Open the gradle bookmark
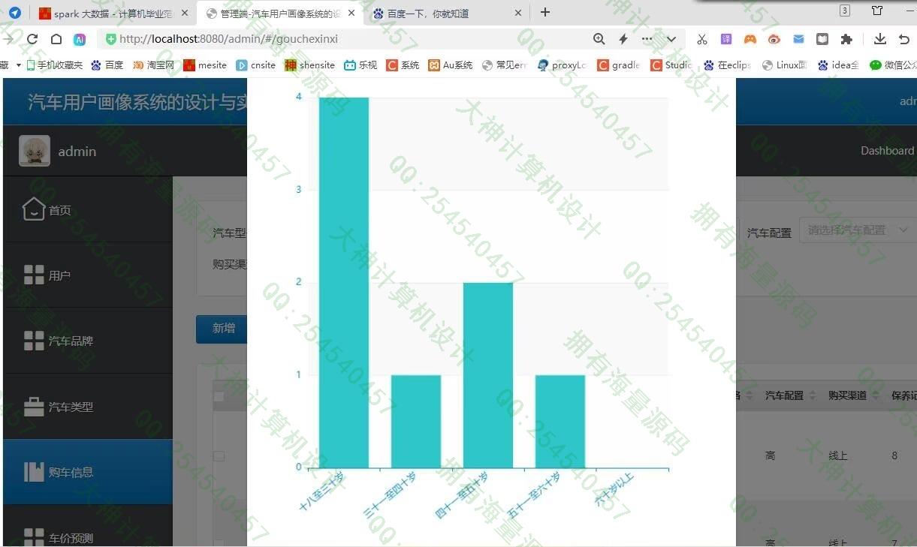 point(619,65)
